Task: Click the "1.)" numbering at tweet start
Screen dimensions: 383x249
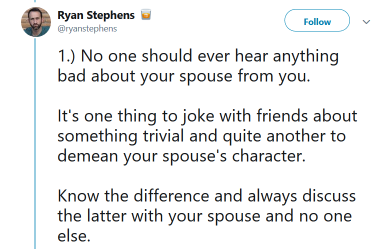Action: click(66, 56)
